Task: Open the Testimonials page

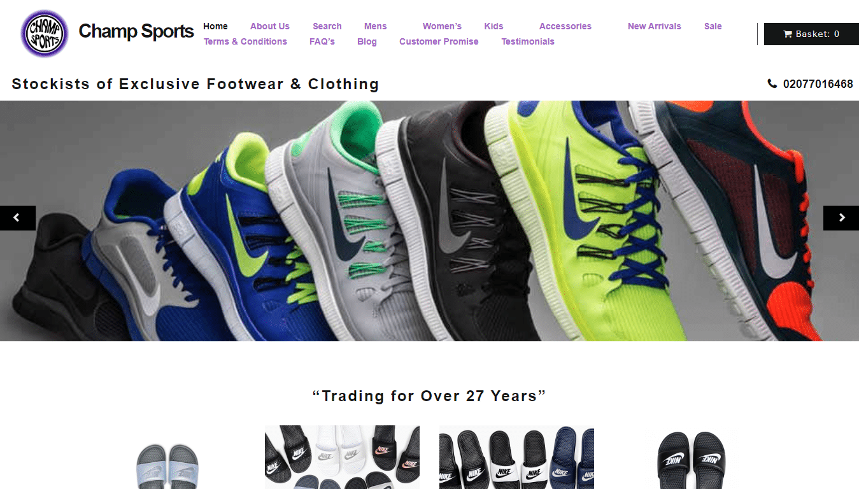Action: point(528,41)
